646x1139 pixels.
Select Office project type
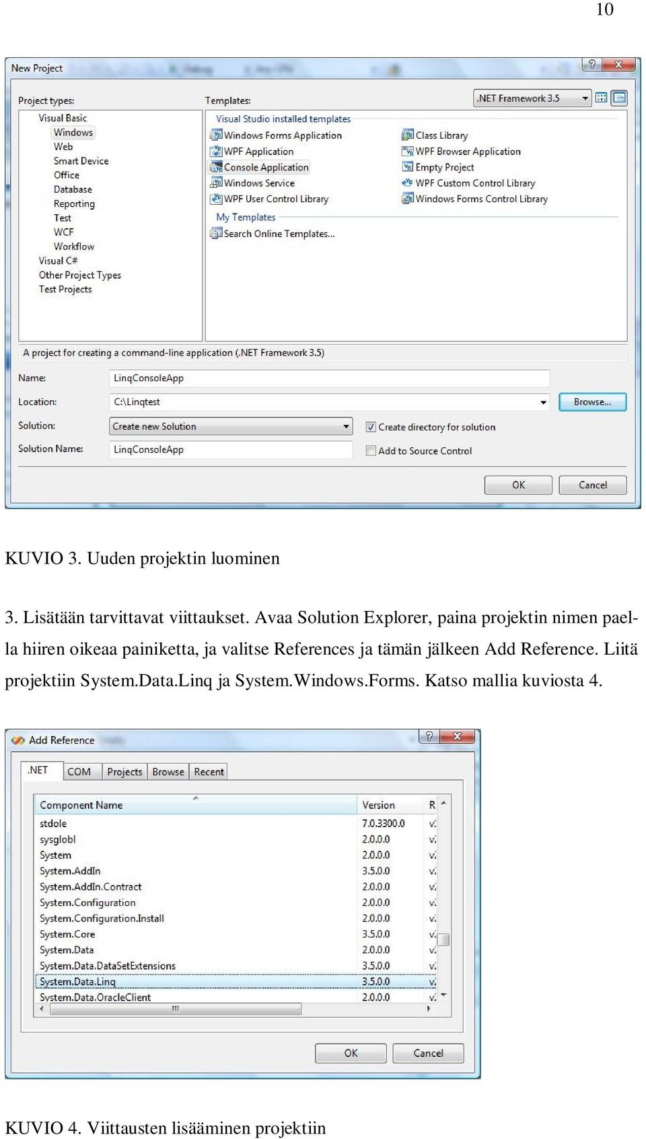pos(67,175)
